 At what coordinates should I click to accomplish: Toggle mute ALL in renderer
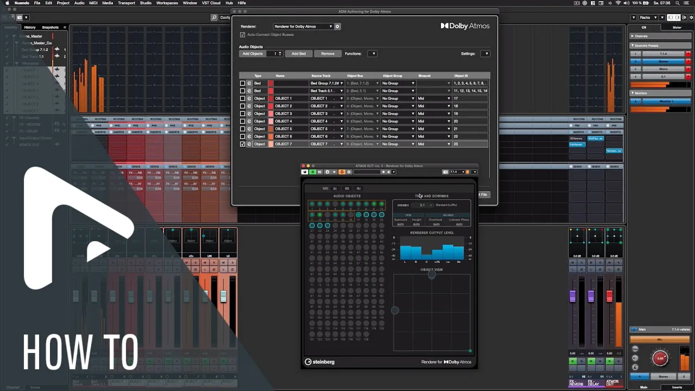click(335, 188)
